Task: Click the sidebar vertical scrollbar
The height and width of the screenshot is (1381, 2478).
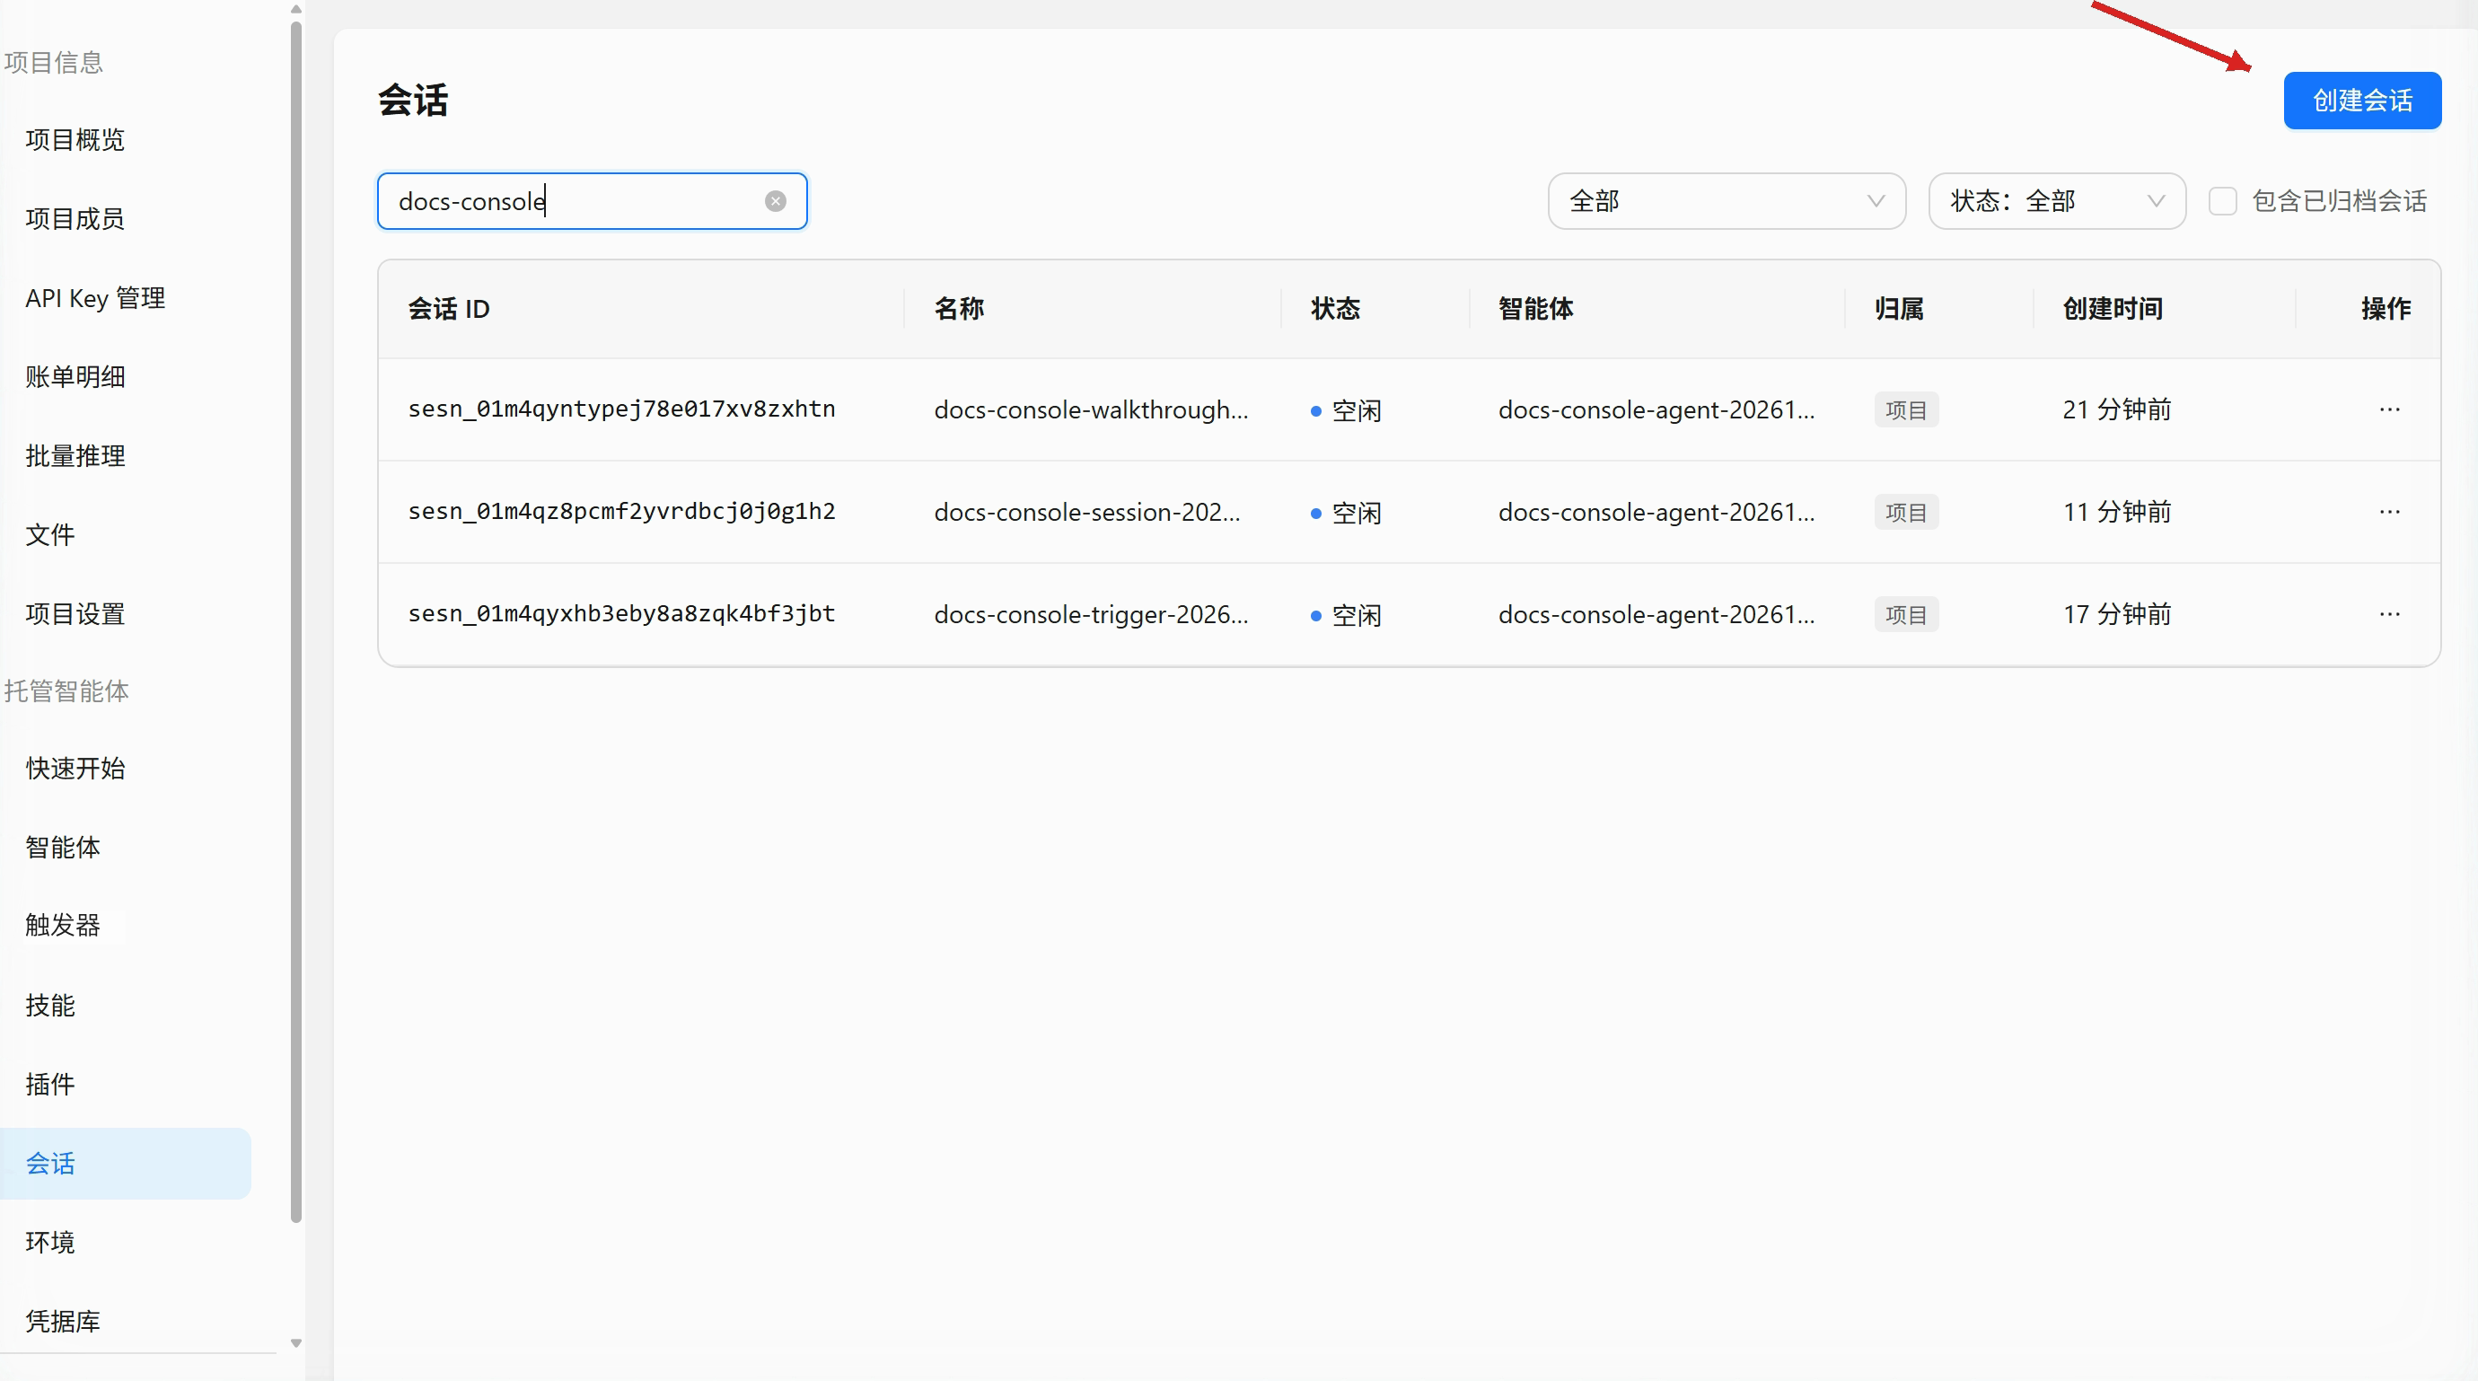Action: pos(296,621)
